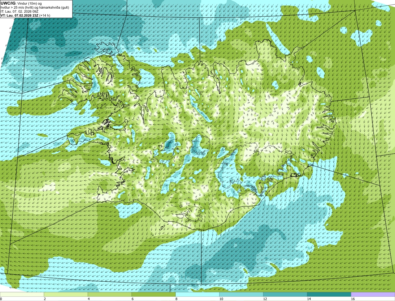
Task: Pick the turquoise 10–12 m/s legend swatch
Action: [x=241, y=295]
